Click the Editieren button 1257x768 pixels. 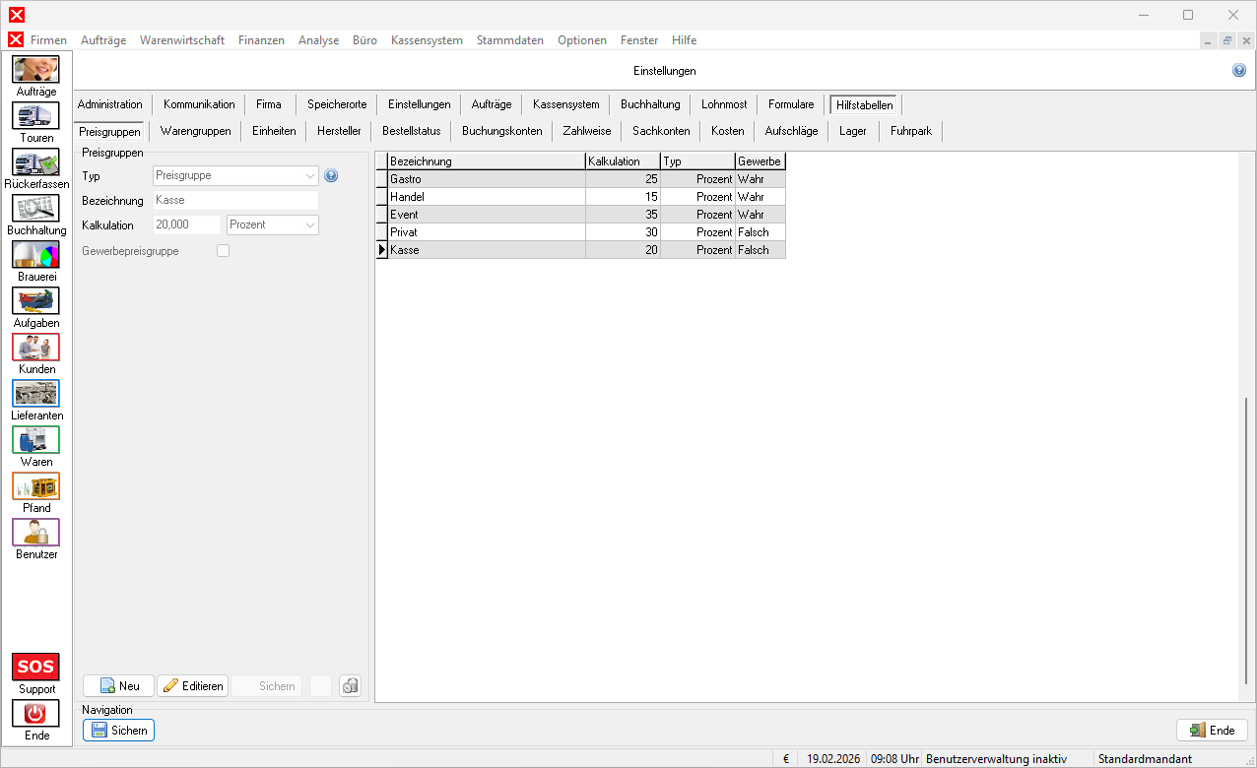[x=193, y=686]
